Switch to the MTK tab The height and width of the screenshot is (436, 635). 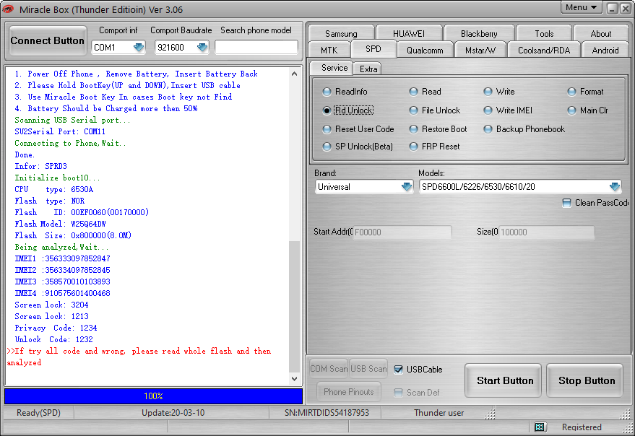pyautogui.click(x=329, y=51)
